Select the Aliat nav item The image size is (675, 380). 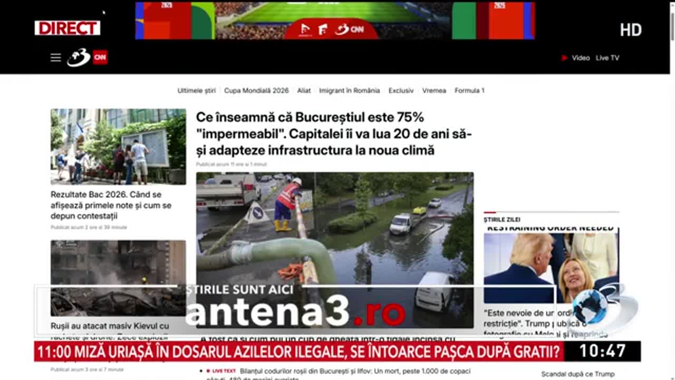pyautogui.click(x=304, y=90)
